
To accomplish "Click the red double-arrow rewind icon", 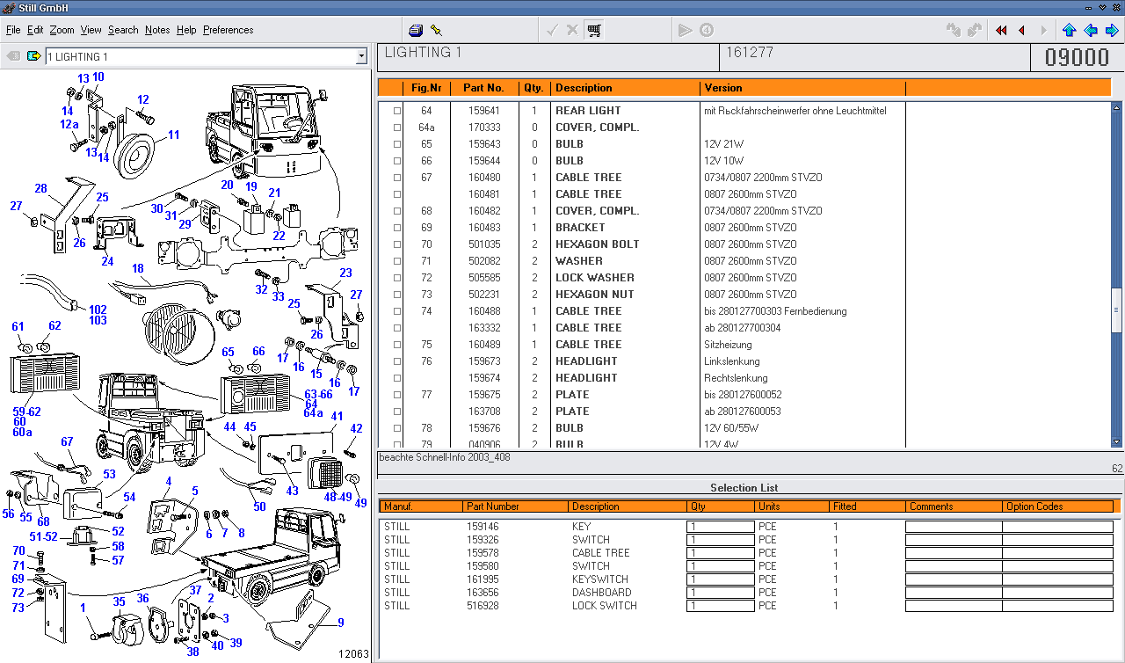I will coord(1001,30).
